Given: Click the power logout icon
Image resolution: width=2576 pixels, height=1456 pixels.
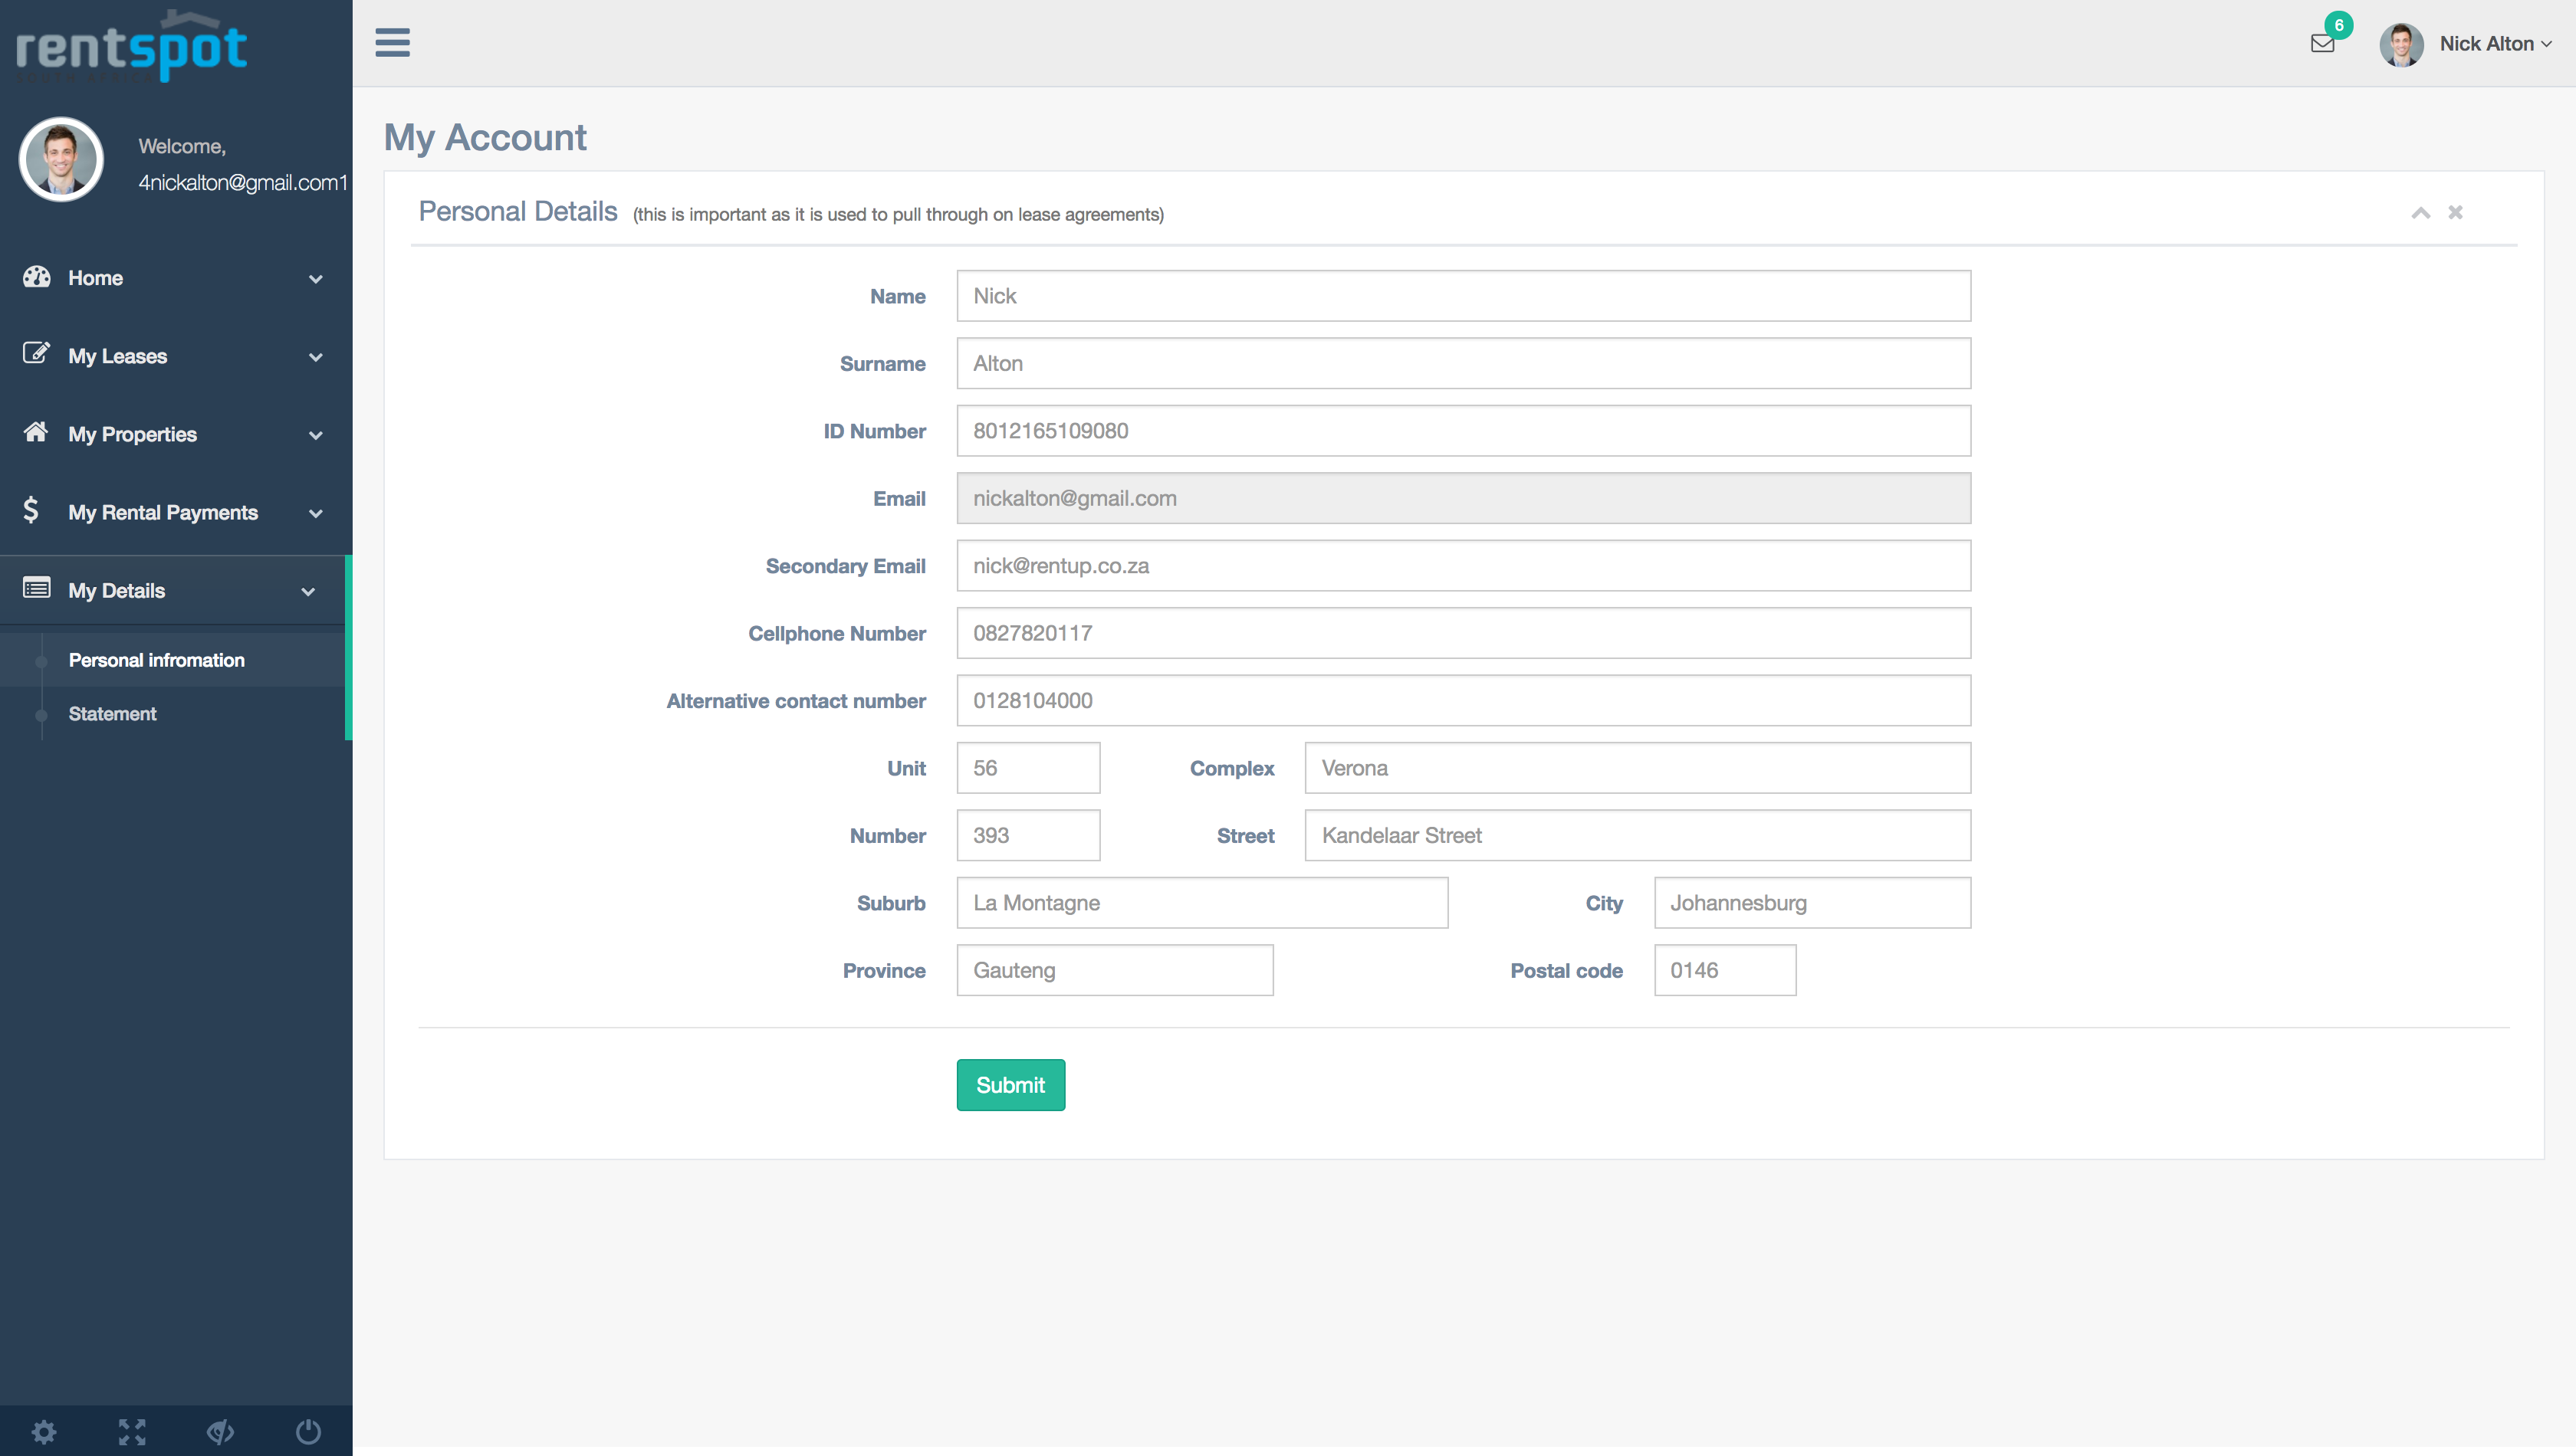Looking at the screenshot, I should point(308,1431).
